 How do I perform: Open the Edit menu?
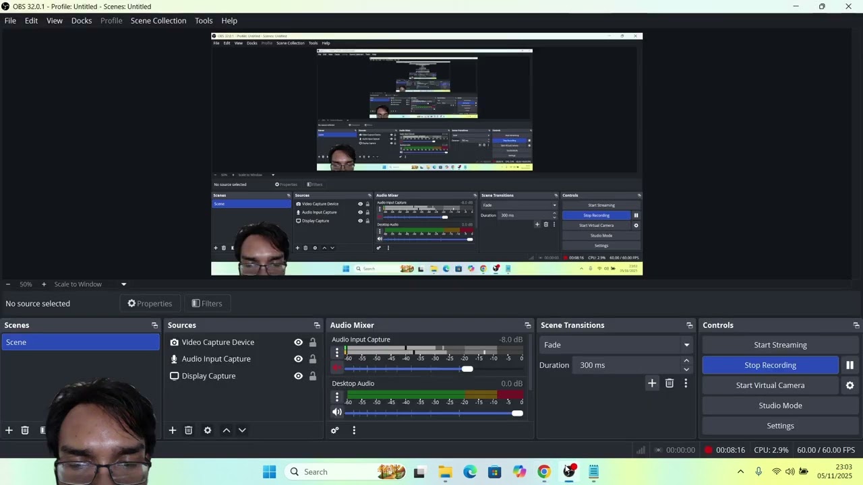[x=31, y=21]
